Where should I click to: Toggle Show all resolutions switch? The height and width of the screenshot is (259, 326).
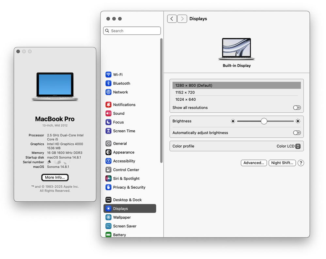[297, 108]
